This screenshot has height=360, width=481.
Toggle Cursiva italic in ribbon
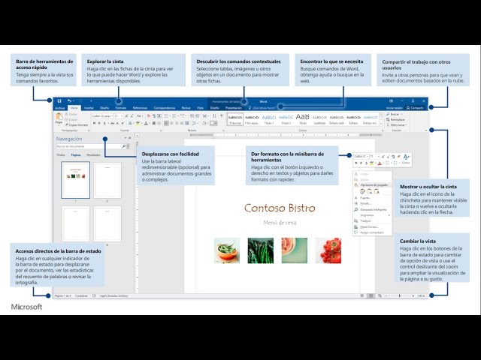(99, 123)
